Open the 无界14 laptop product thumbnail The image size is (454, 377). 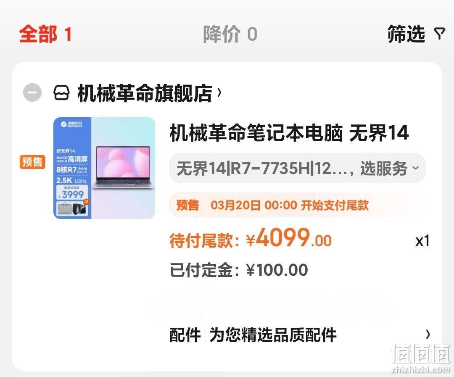(104, 168)
